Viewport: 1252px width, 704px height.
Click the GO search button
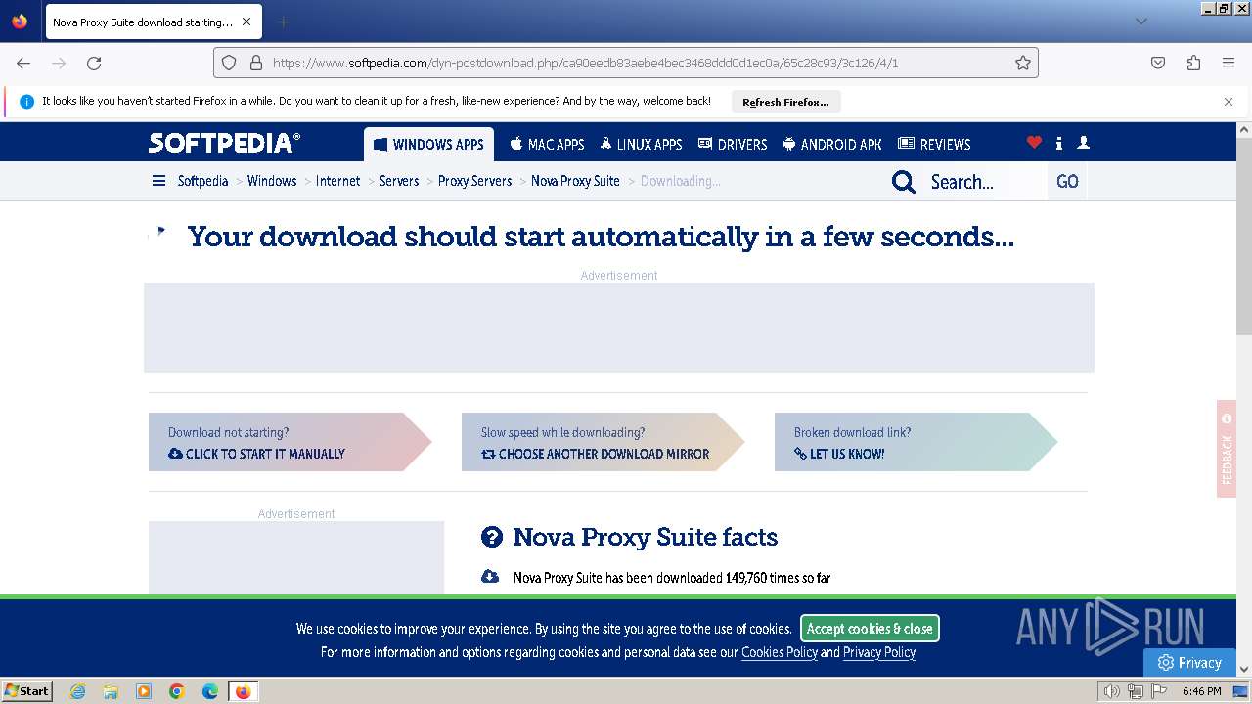point(1067,182)
